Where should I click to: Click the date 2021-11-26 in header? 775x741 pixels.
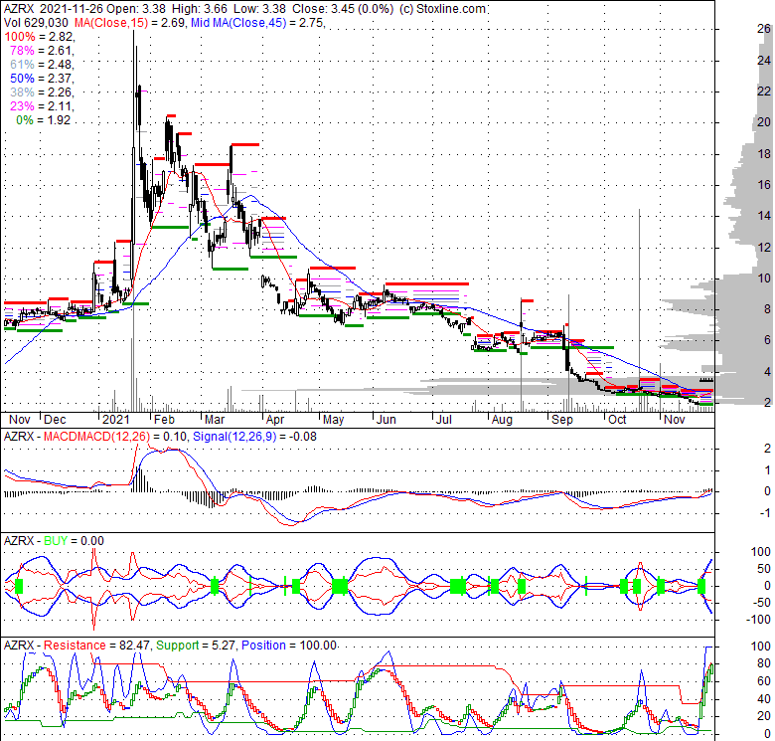click(73, 9)
